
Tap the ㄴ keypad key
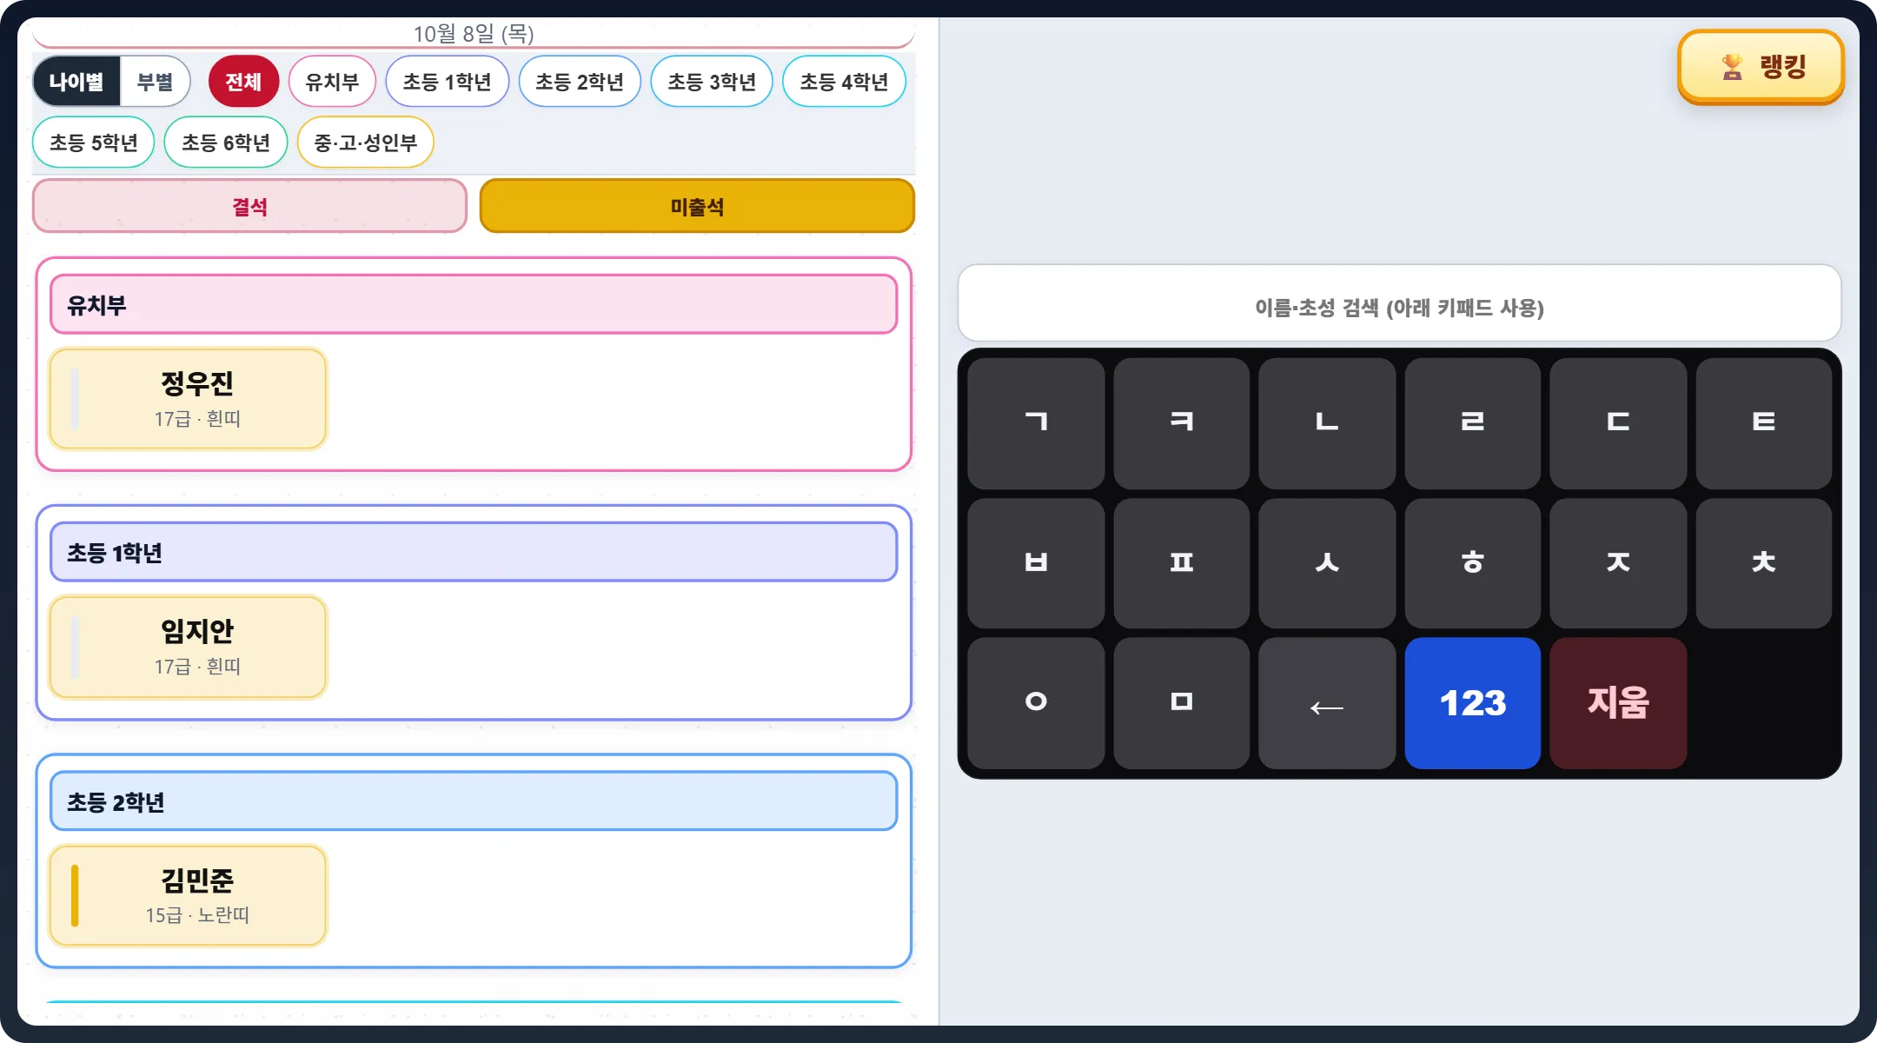pos(1327,423)
